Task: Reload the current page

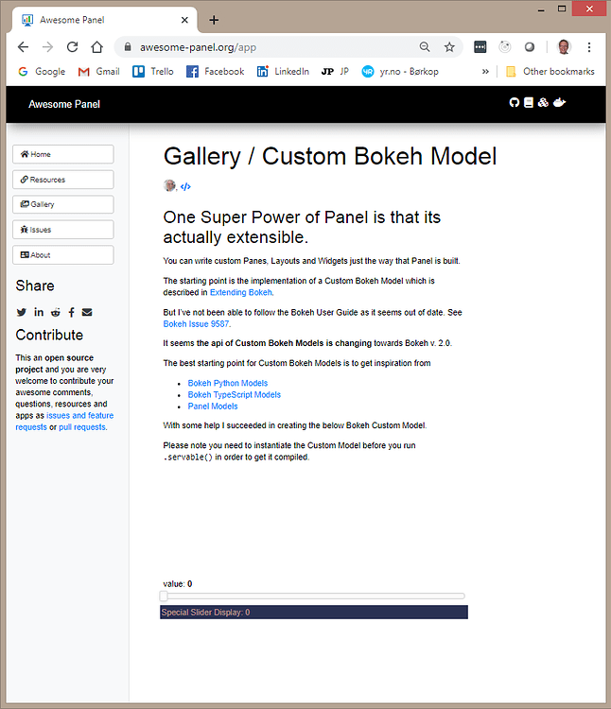Action: point(73,47)
